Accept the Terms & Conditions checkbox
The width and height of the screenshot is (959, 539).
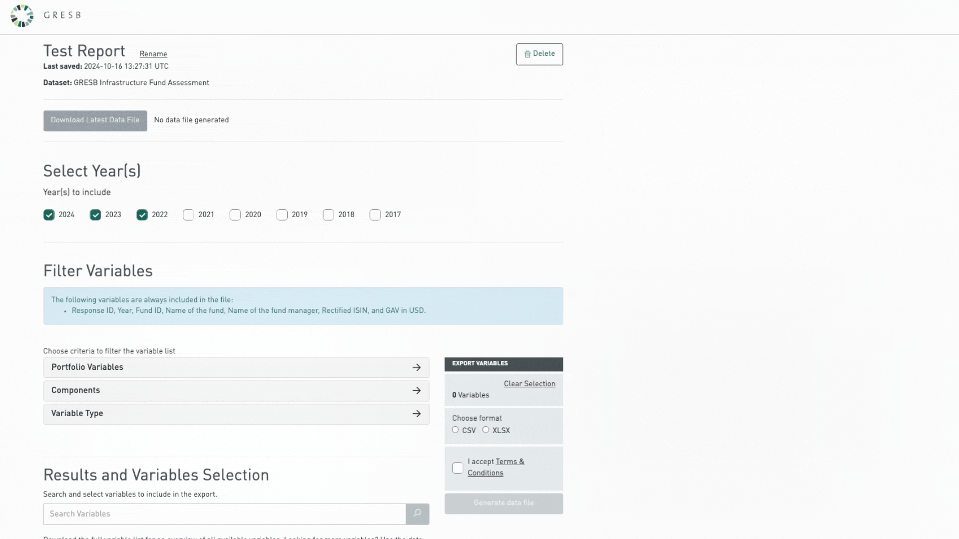click(458, 468)
